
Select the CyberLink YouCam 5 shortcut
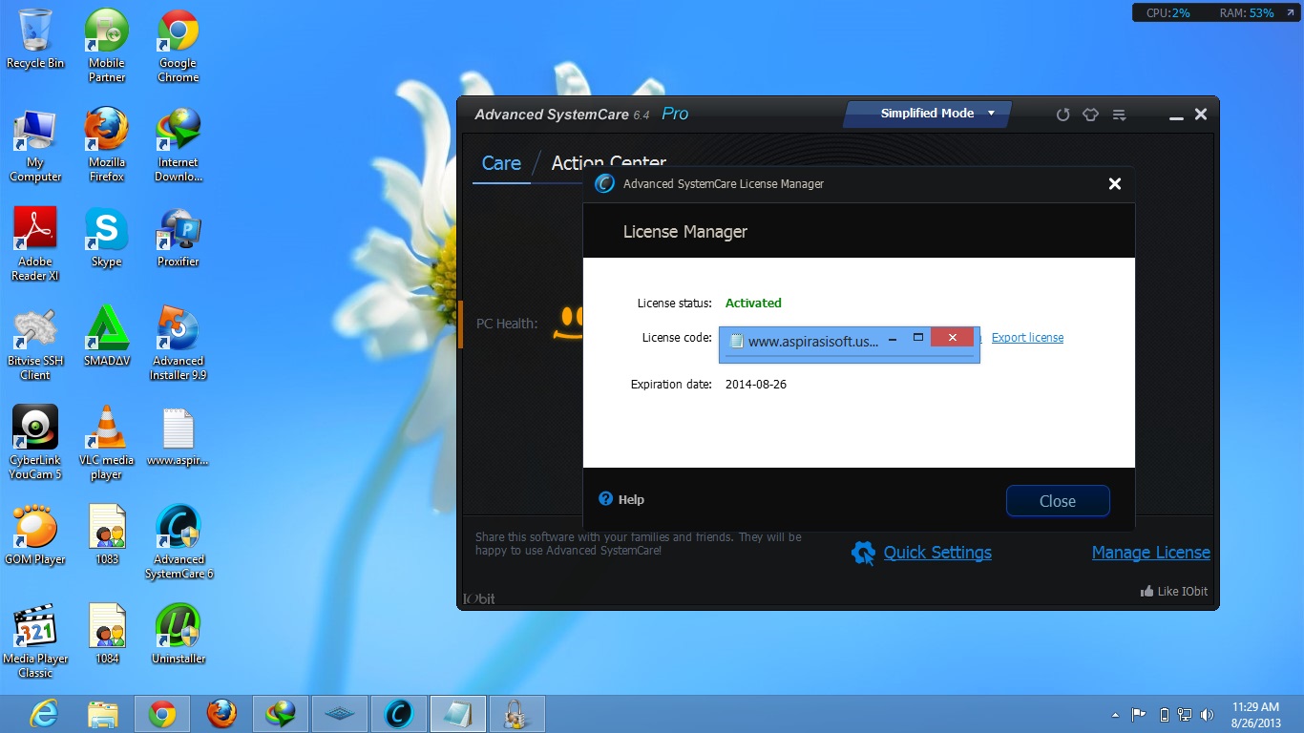[x=35, y=443]
